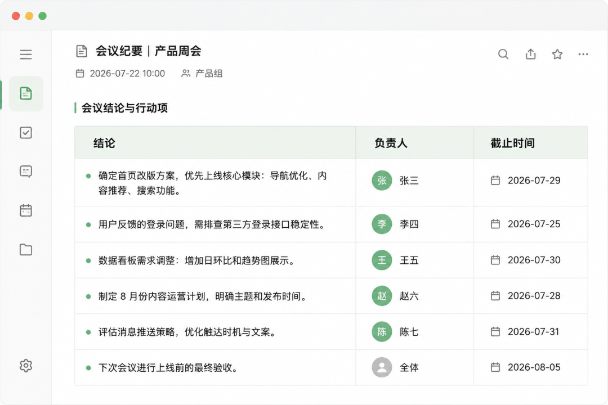Click deadline date 2026-07-30
This screenshot has height=405, width=608.
534,260
